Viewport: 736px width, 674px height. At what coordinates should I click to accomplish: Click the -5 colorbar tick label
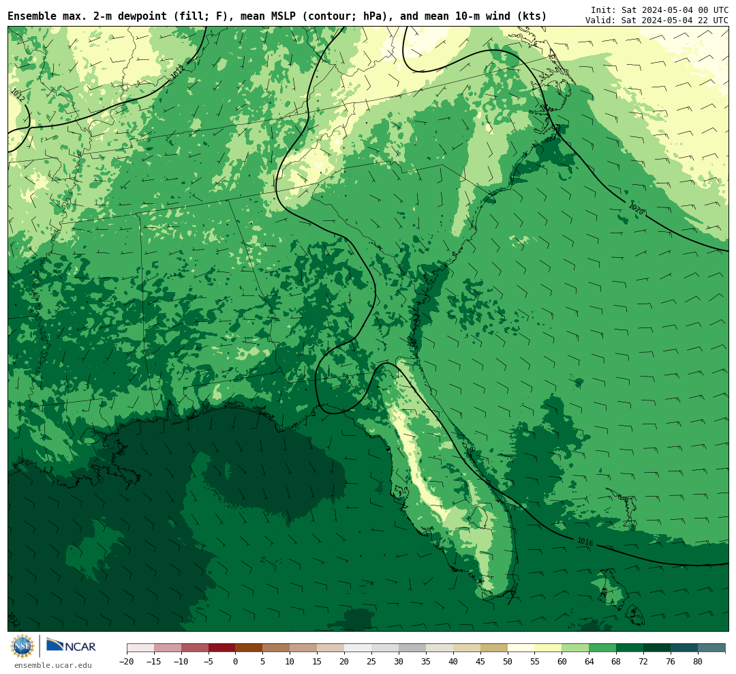[x=209, y=661]
